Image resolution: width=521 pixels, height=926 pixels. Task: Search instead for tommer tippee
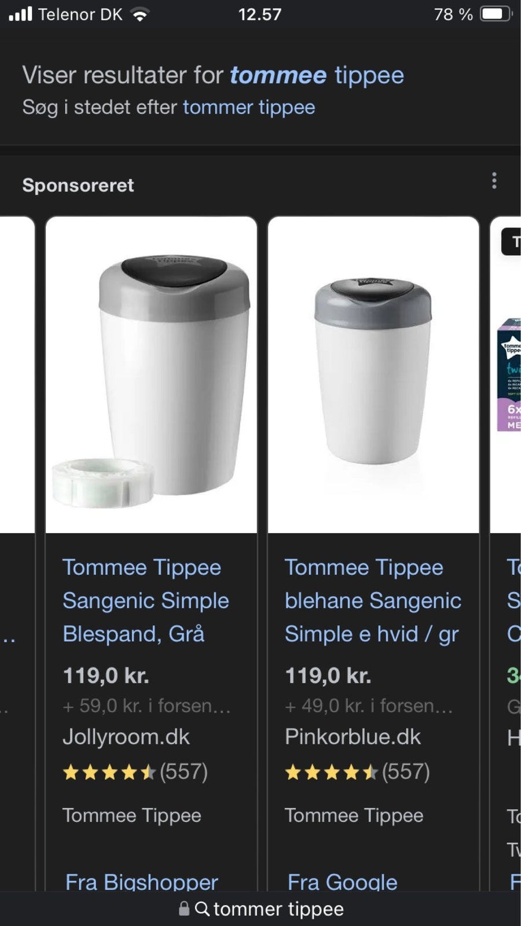point(249,108)
